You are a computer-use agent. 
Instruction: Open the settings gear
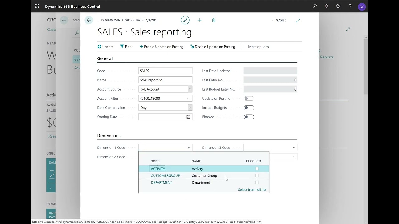click(338, 6)
